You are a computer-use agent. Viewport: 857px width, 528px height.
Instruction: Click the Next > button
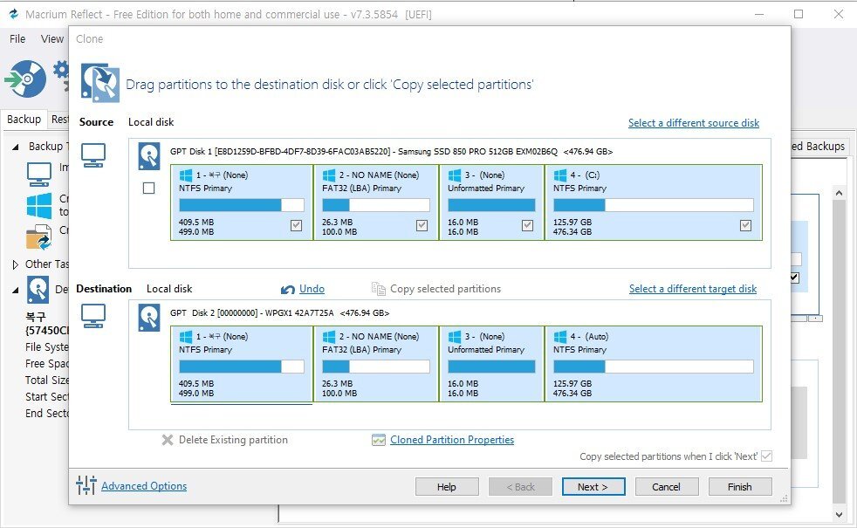pyautogui.click(x=593, y=486)
